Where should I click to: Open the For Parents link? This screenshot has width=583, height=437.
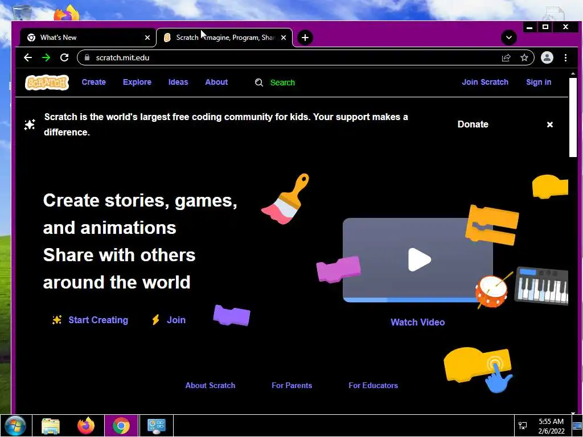(292, 385)
